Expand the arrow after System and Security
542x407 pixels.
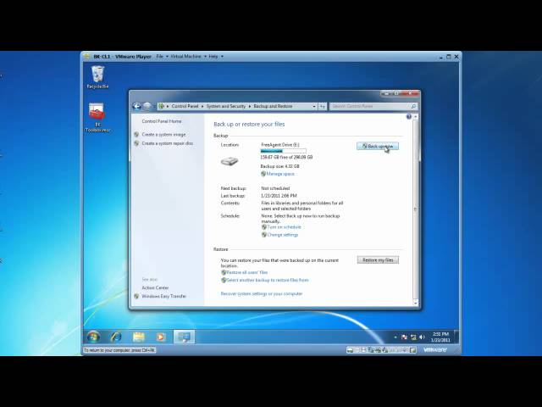point(250,106)
